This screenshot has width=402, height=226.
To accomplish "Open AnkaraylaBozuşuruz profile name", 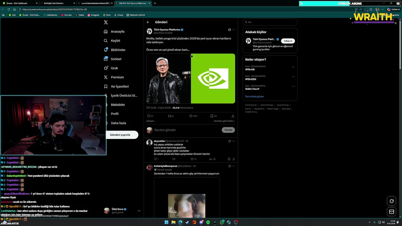I will pyautogui.click(x=166, y=166).
